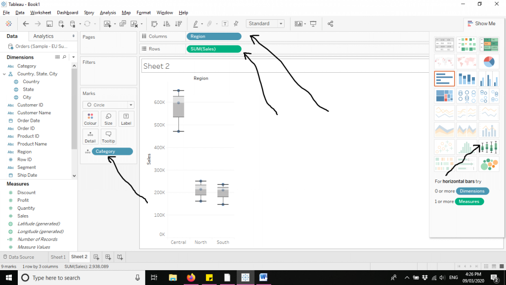
Task: Select the treemap chart in Show Me
Action: pyautogui.click(x=444, y=95)
